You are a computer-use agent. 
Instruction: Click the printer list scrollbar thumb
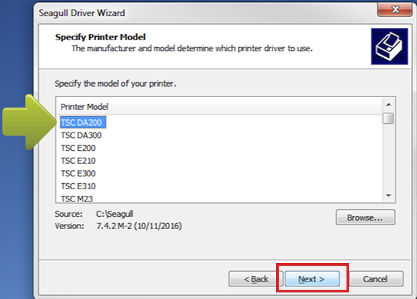[389, 118]
